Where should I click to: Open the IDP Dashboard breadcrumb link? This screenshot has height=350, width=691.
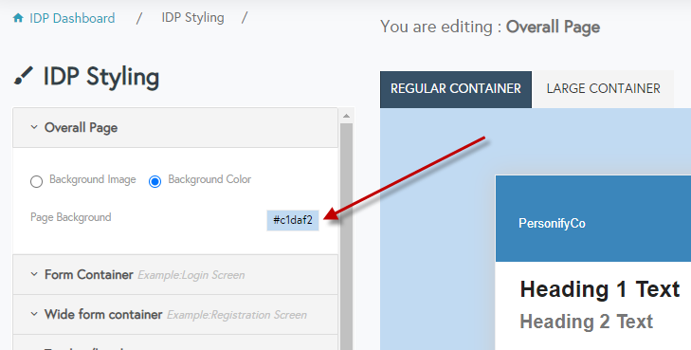(x=72, y=18)
